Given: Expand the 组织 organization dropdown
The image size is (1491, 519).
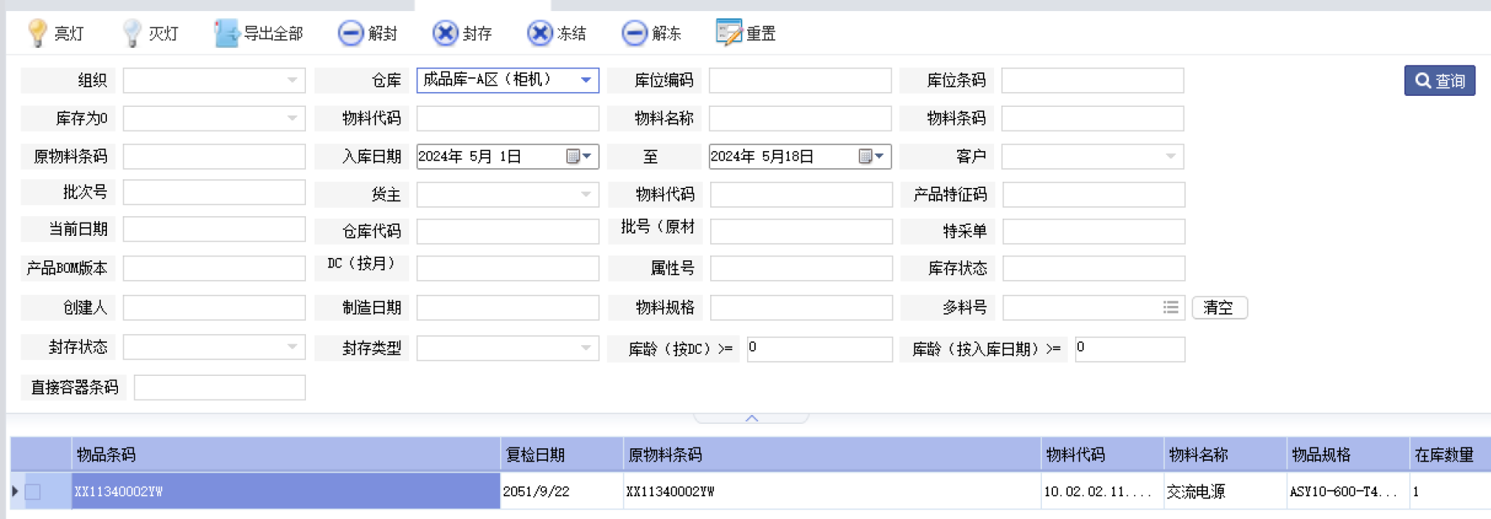Looking at the screenshot, I should point(292,80).
